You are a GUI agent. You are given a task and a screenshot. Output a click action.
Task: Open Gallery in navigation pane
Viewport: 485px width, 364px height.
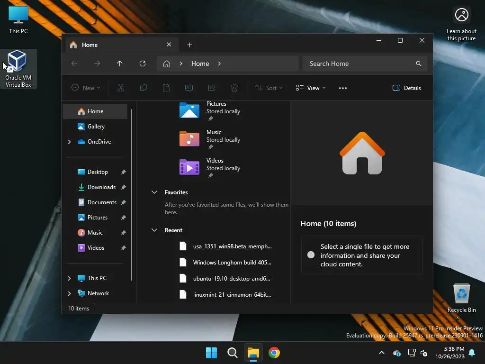click(95, 126)
